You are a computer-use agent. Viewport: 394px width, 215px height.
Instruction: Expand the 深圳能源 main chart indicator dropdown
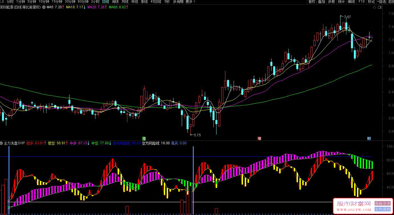point(44,7)
